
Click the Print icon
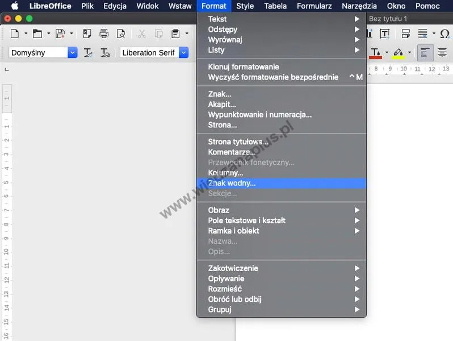click(104, 34)
